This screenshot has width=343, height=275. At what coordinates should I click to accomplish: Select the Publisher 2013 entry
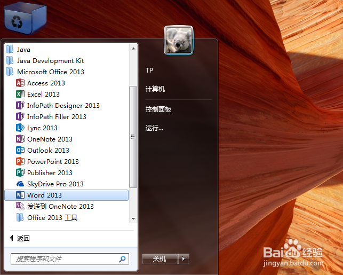[x=50, y=172]
